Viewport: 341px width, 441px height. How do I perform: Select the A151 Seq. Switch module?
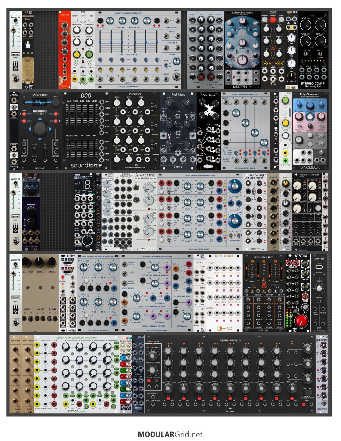[x=322, y=375]
